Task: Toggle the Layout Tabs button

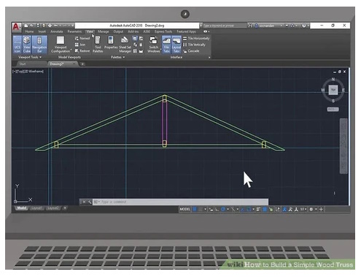Action: coord(176,45)
